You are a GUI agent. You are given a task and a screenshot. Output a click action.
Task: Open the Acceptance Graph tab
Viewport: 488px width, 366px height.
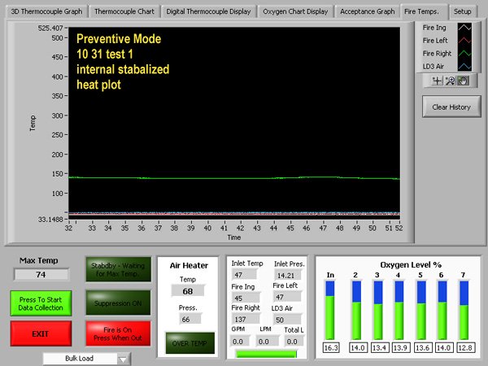368,11
